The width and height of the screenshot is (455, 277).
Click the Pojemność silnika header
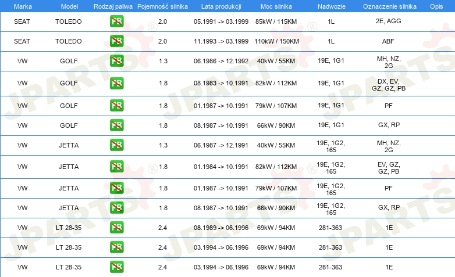pos(162,6)
